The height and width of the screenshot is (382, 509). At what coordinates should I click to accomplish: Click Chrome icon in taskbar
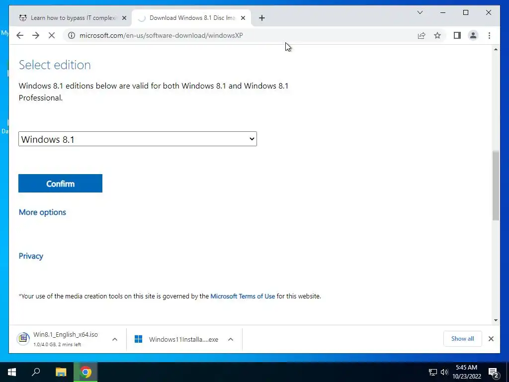85,372
